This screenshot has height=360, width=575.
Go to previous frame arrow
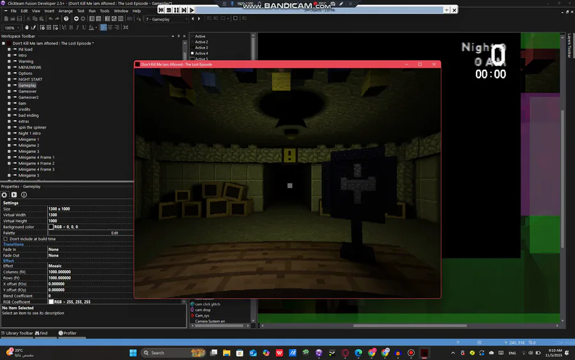coord(193,19)
